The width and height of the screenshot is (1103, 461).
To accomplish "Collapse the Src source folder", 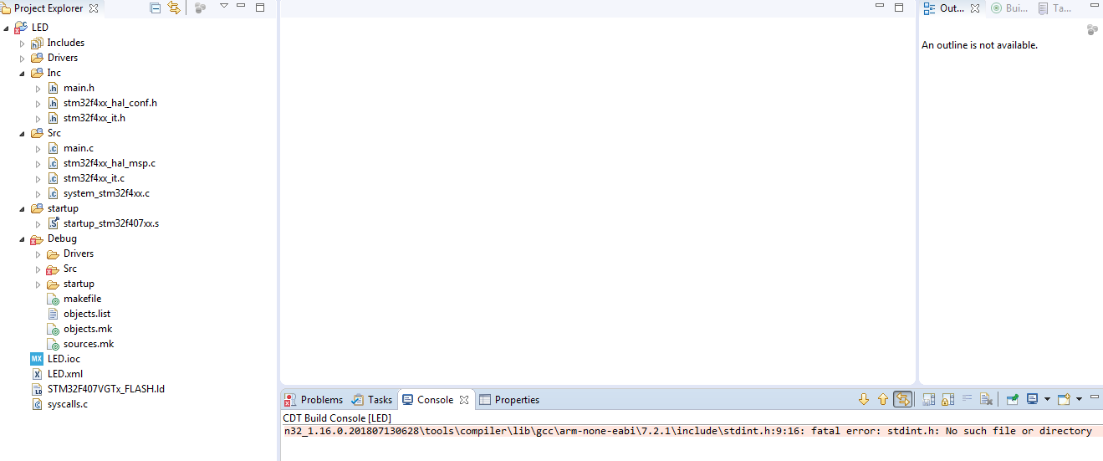I will click(23, 133).
